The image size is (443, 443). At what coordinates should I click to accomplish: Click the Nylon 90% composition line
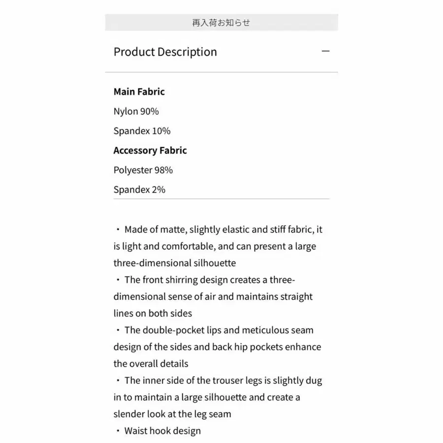point(136,111)
